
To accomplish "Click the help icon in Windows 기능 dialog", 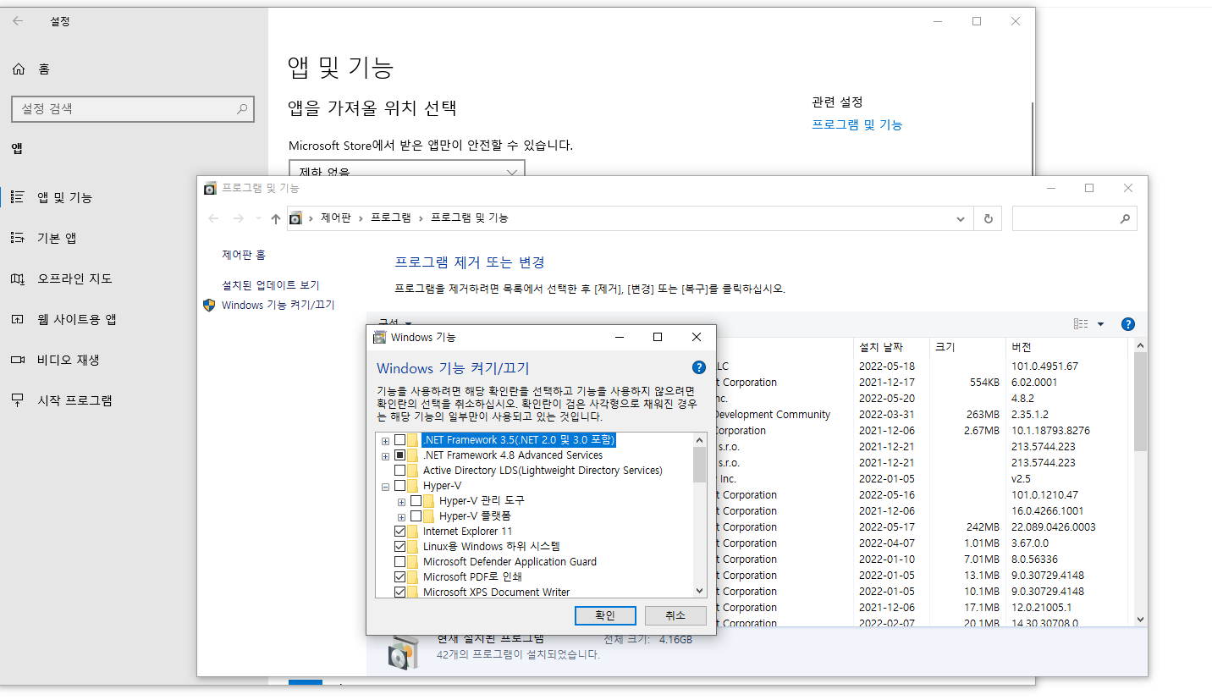I will [698, 367].
